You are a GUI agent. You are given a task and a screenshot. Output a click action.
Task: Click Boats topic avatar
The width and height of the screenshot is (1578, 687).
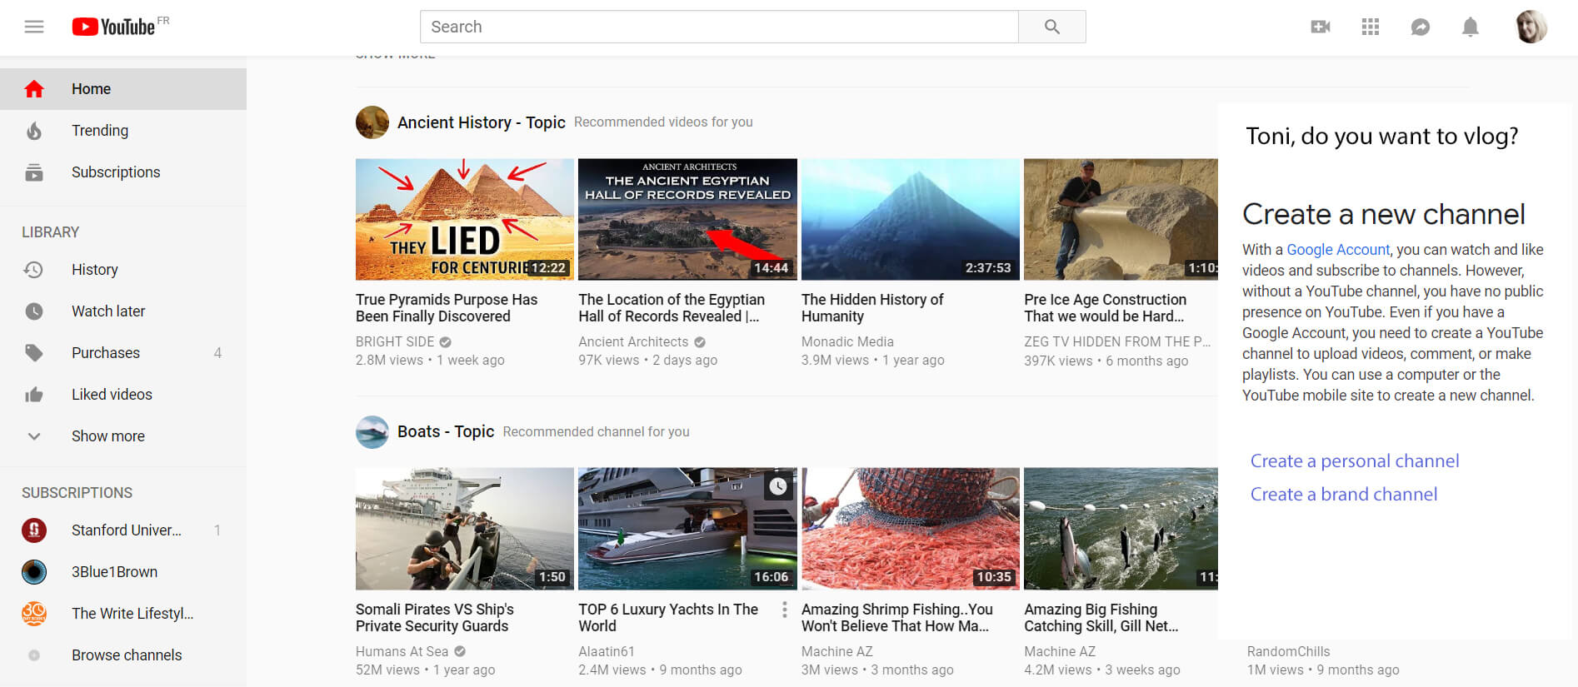pyautogui.click(x=372, y=431)
